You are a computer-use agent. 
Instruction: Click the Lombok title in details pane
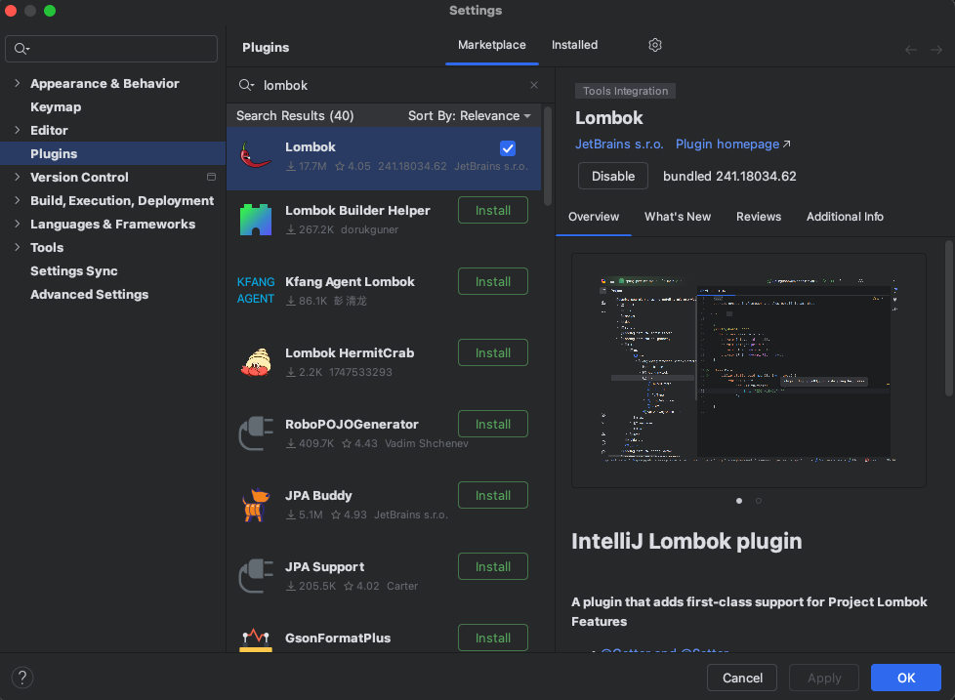click(x=608, y=118)
